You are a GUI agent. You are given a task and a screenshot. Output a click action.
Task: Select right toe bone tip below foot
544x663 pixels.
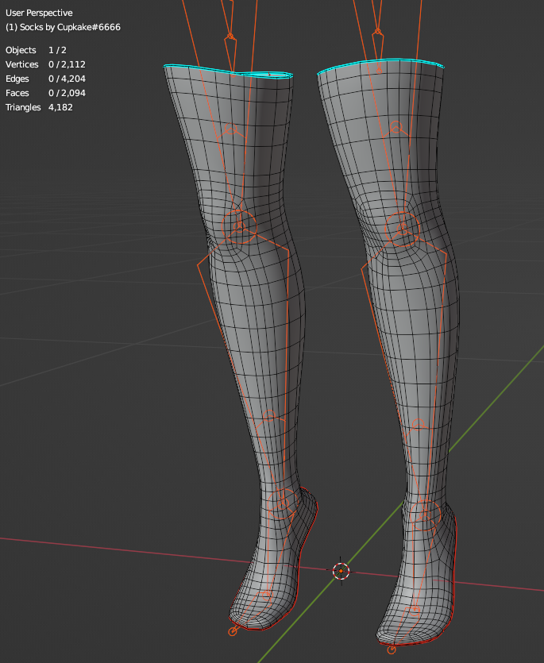(x=391, y=650)
